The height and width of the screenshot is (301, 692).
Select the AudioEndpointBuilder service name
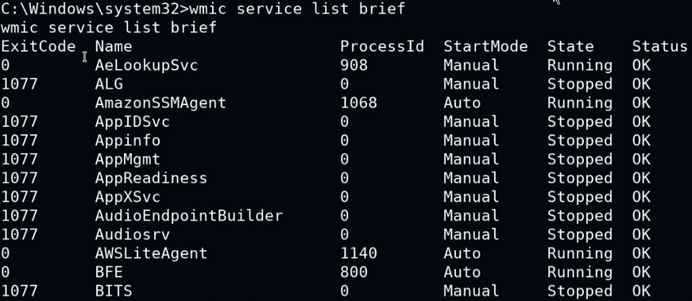(x=189, y=215)
